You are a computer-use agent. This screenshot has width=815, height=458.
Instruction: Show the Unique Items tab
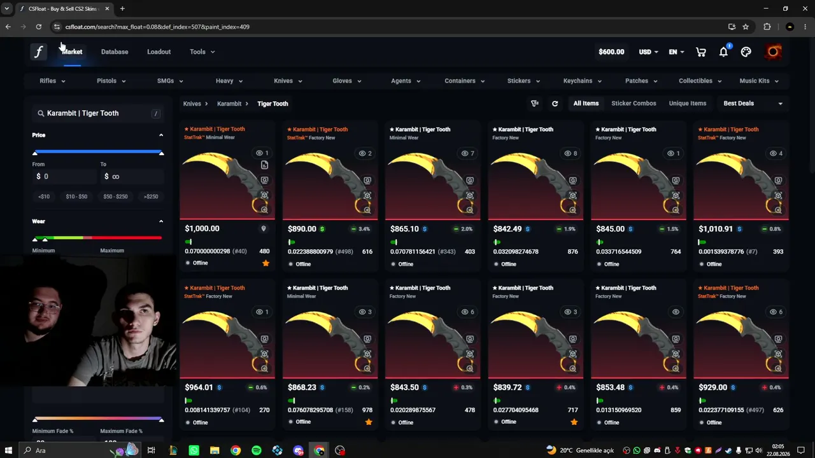coord(688,104)
